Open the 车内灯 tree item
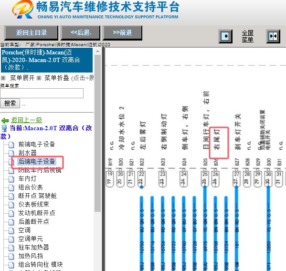The width and height of the screenshot is (286, 271). (27, 178)
